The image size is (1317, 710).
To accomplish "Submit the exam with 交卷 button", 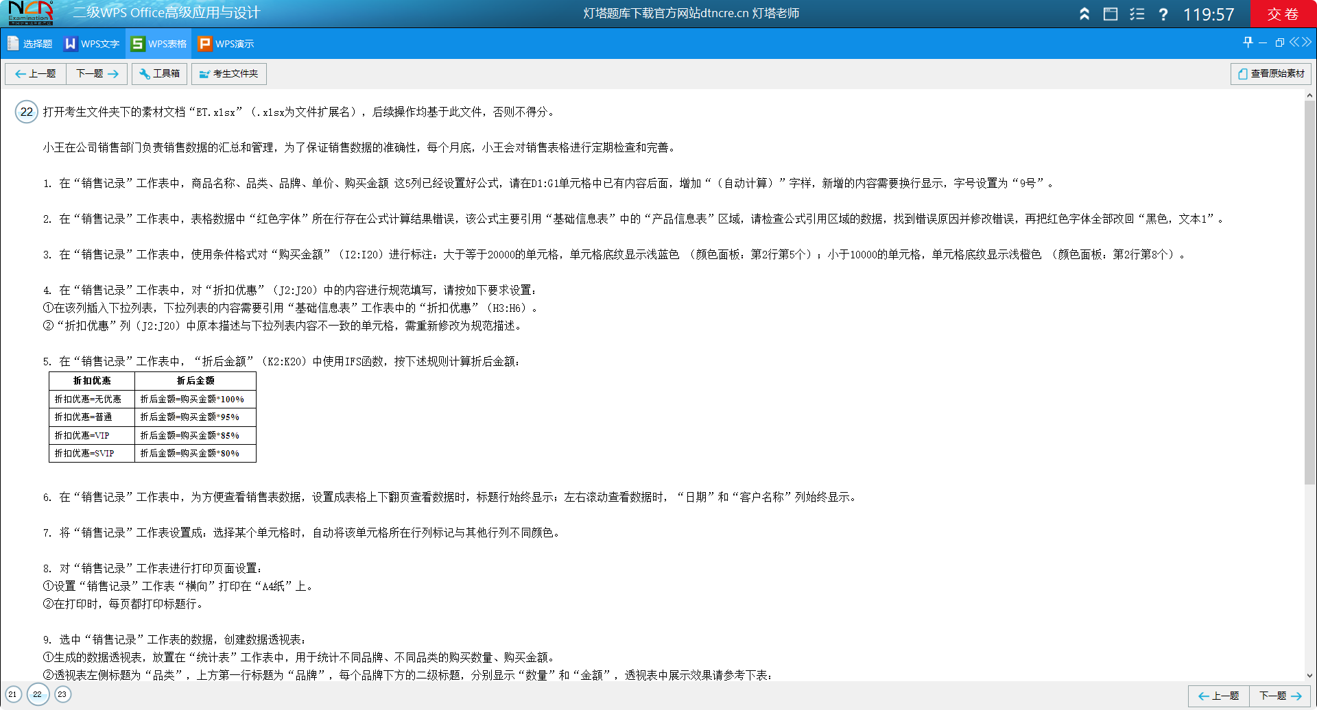I will 1283,14.
